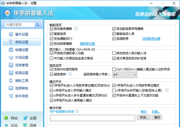Click help bubble next to 用户数据备份目录
Screen dimensions: 180x127
pyautogui.click(x=77, y=111)
